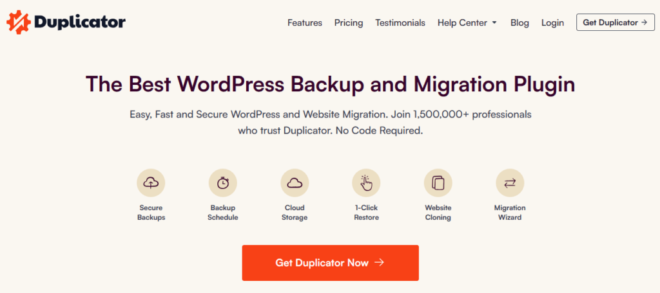
Task: Go to the Pricing page
Action: point(349,22)
